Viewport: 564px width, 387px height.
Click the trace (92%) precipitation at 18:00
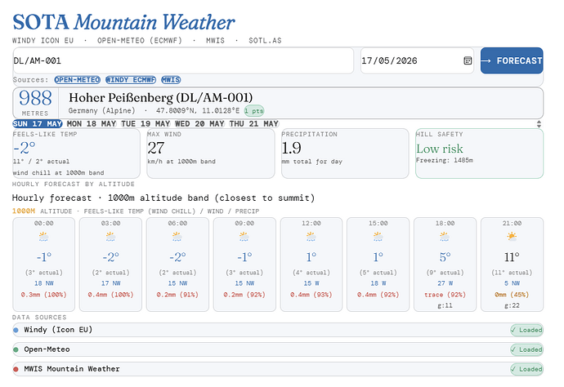pyautogui.click(x=445, y=295)
